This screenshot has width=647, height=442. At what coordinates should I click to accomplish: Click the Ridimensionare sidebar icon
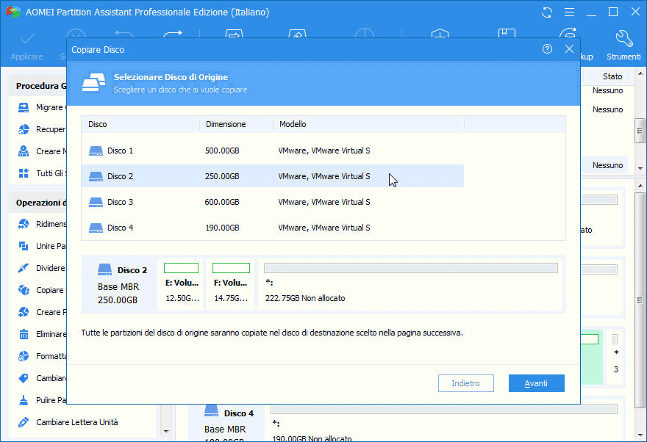point(24,224)
